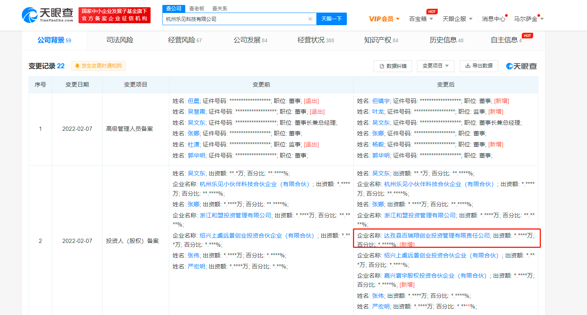This screenshot has height=315, width=587.
Task: Open 绍兴上虞远景创业投资合伙企业 link in 变更前
Action: pos(257,236)
